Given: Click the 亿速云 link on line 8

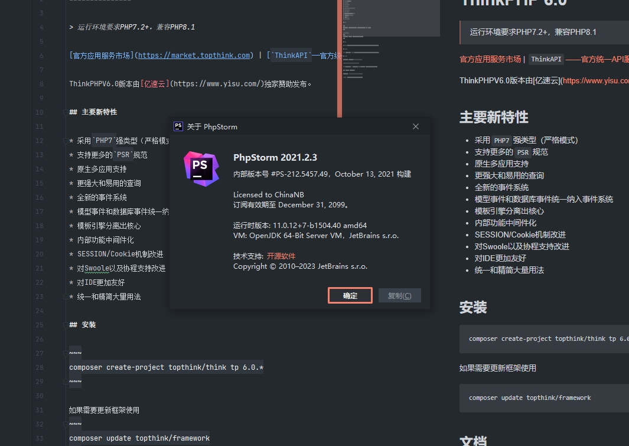Looking at the screenshot, I should click(156, 83).
